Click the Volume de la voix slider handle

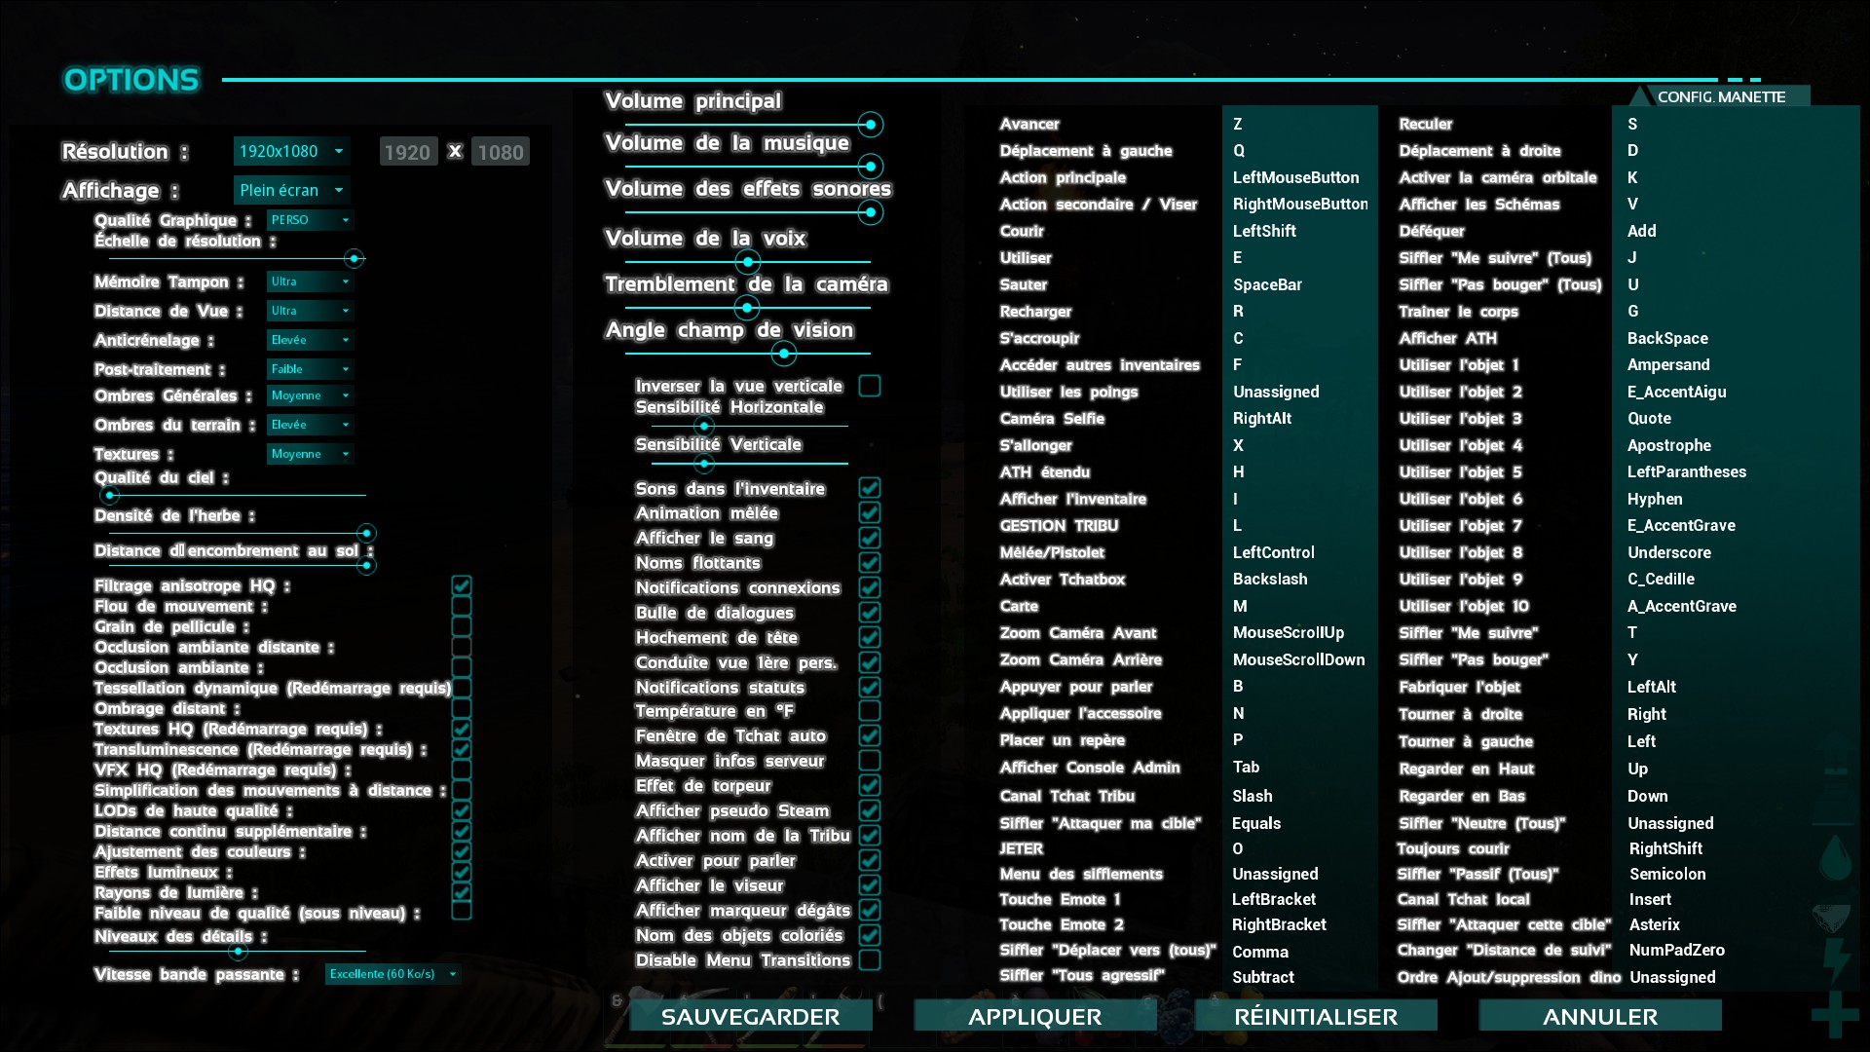pos(747,262)
